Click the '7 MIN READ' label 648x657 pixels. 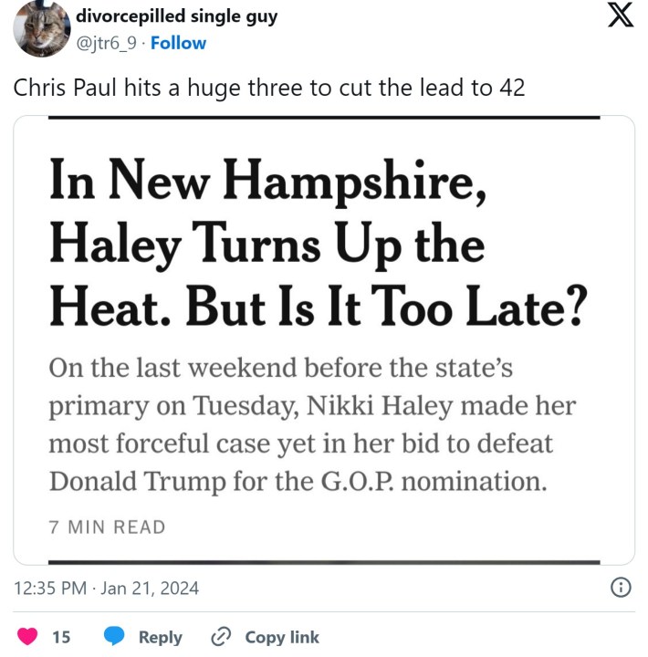click(107, 527)
